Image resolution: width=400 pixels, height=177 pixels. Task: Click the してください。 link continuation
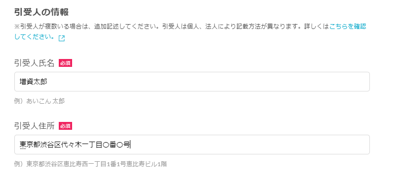[x=35, y=37]
